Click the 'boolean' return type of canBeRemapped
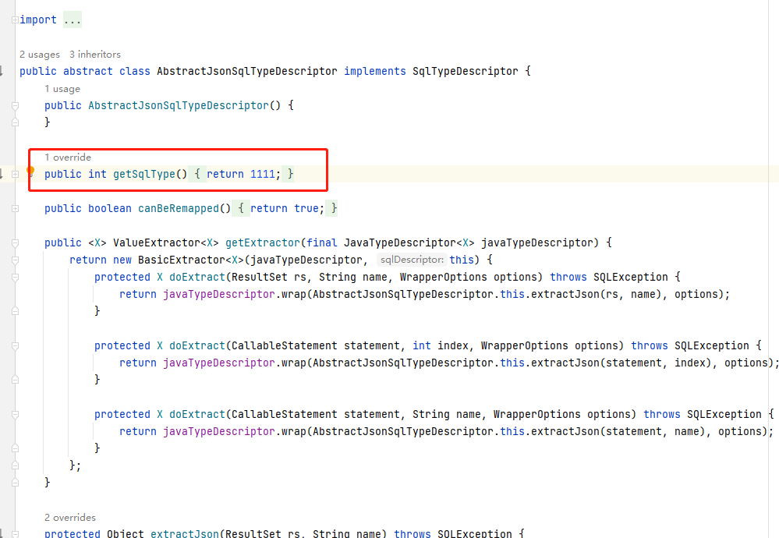The image size is (779, 538). 110,209
